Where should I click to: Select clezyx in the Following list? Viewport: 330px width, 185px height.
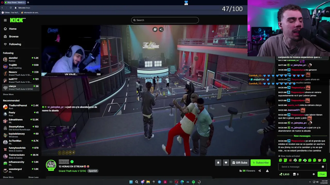point(21,88)
